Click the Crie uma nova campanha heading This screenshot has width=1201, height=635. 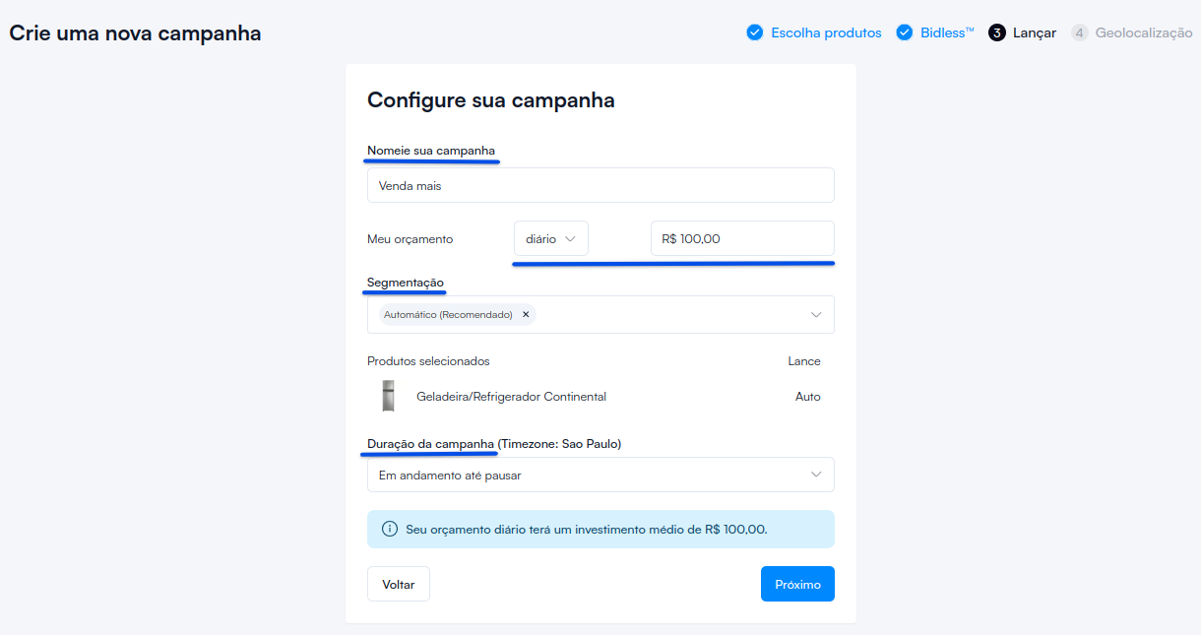click(x=135, y=32)
